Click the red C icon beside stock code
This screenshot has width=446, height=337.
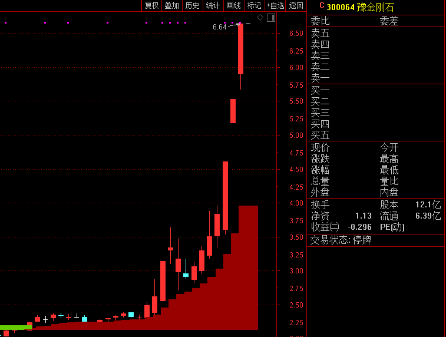point(322,5)
